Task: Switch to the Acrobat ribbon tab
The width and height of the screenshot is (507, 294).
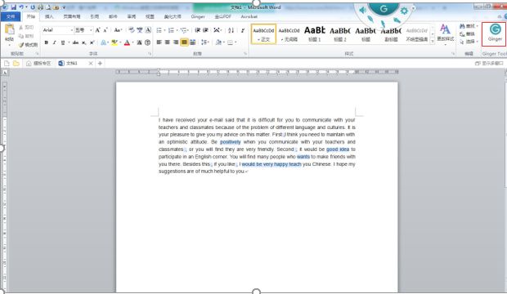Action: (249, 16)
